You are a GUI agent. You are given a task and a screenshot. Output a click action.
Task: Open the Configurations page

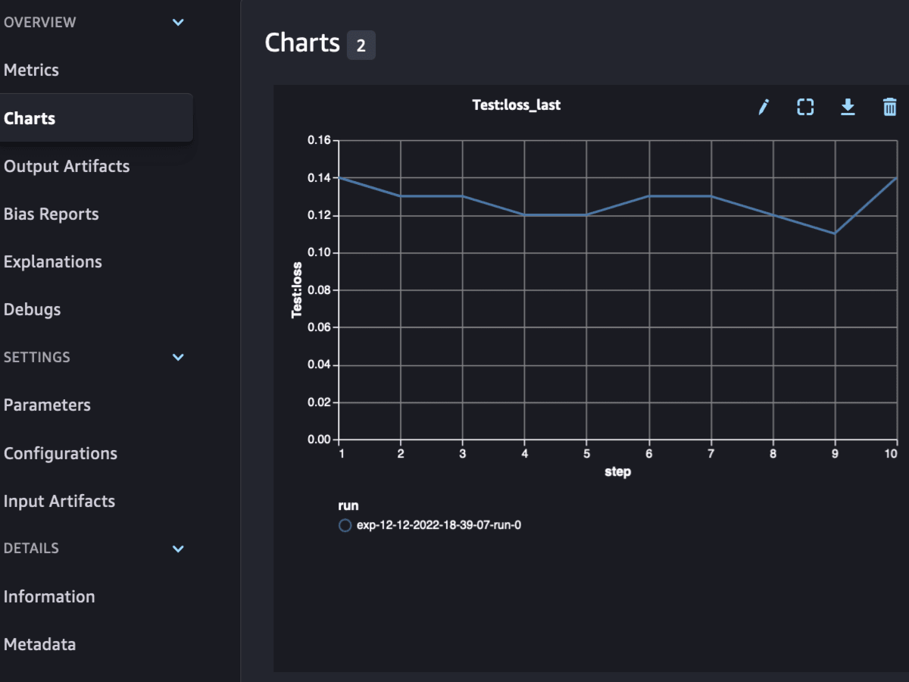coord(60,453)
